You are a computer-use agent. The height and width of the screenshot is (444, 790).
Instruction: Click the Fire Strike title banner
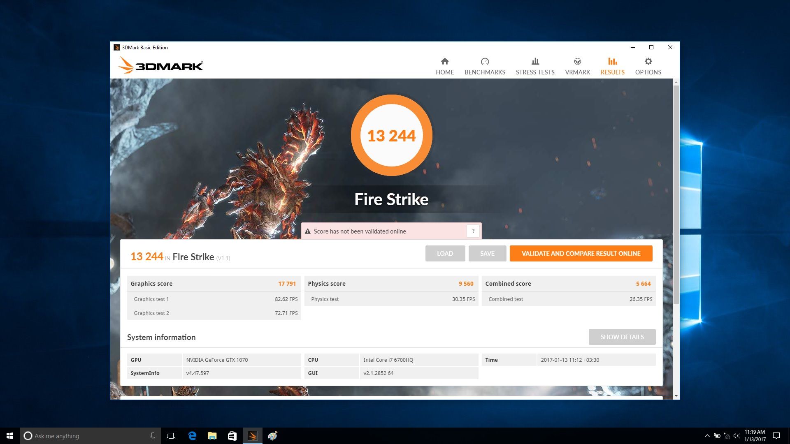coord(391,199)
